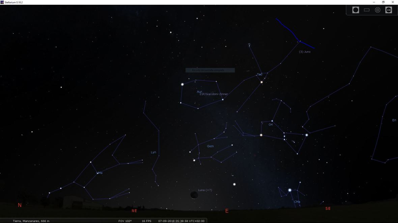Click the bullseye center-on-object icon

pos(377,10)
